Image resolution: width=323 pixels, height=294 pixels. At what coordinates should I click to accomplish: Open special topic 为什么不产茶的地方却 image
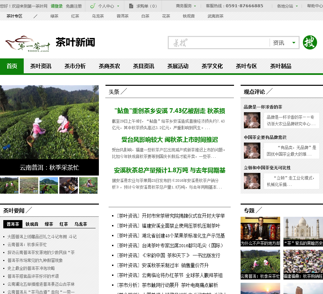click(x=260, y=232)
